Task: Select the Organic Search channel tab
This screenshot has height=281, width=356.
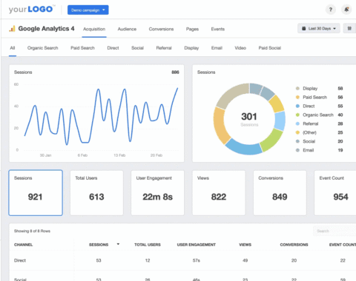Action: (43, 48)
